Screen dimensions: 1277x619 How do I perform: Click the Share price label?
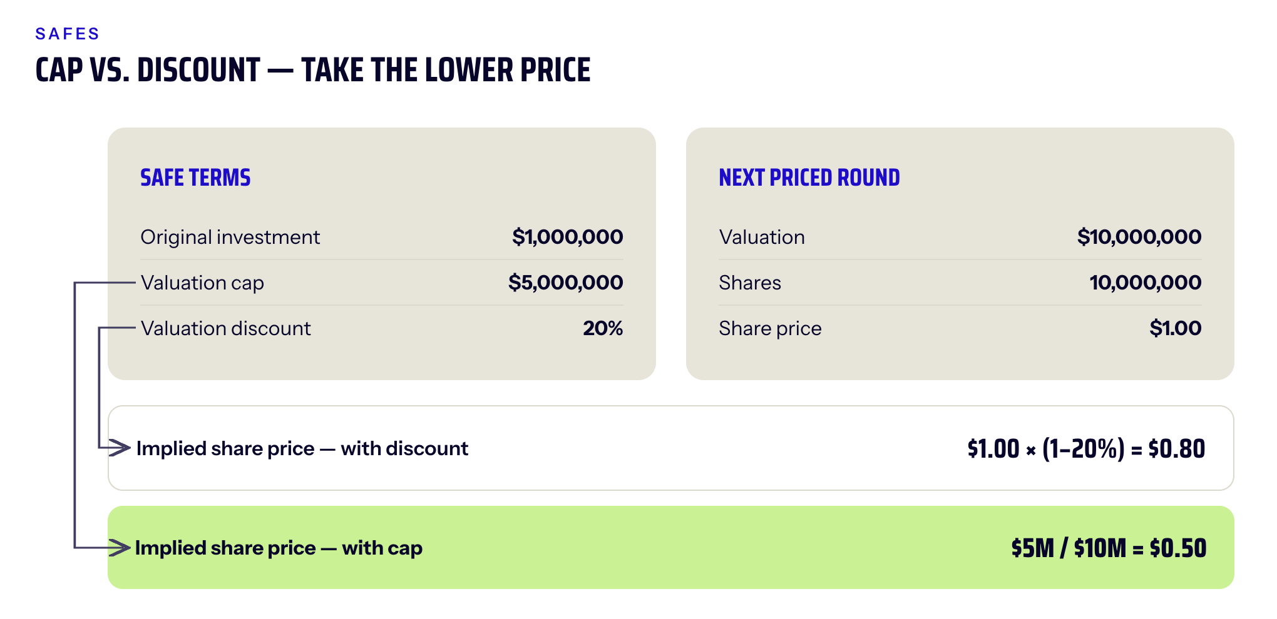[x=770, y=328]
